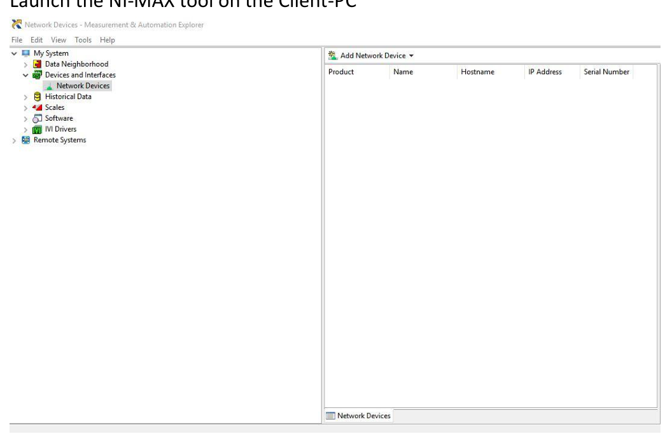672x448 pixels.
Task: Click the My System computer icon
Action: pos(25,53)
